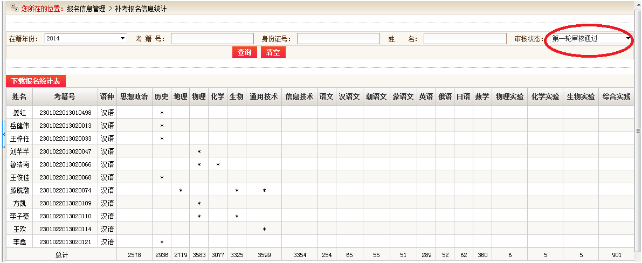
Task: Go to 报名信息管理 in the breadcrumb
Action: 86,9
